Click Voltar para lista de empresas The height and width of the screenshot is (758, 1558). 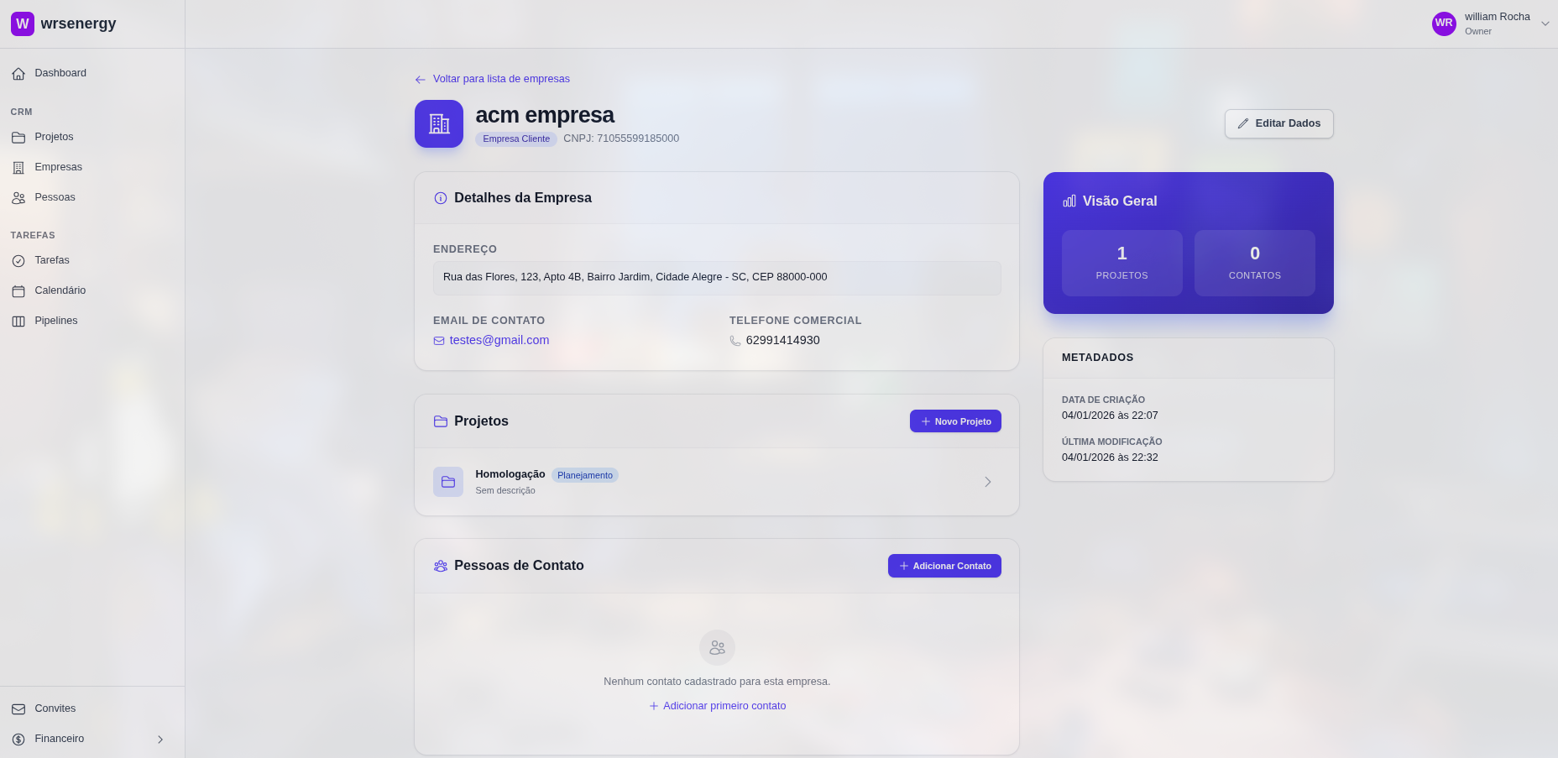[x=500, y=78]
